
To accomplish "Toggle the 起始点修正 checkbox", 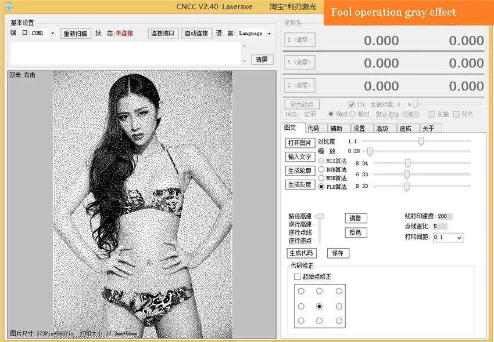I will [297, 276].
